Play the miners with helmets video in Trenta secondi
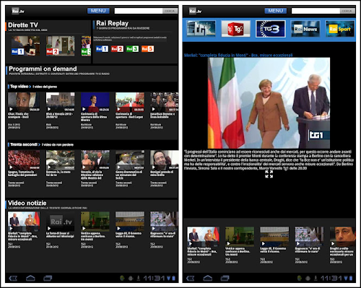The image size is (361, 288). click(130, 160)
